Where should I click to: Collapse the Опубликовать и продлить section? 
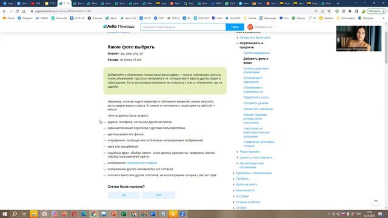251,45
